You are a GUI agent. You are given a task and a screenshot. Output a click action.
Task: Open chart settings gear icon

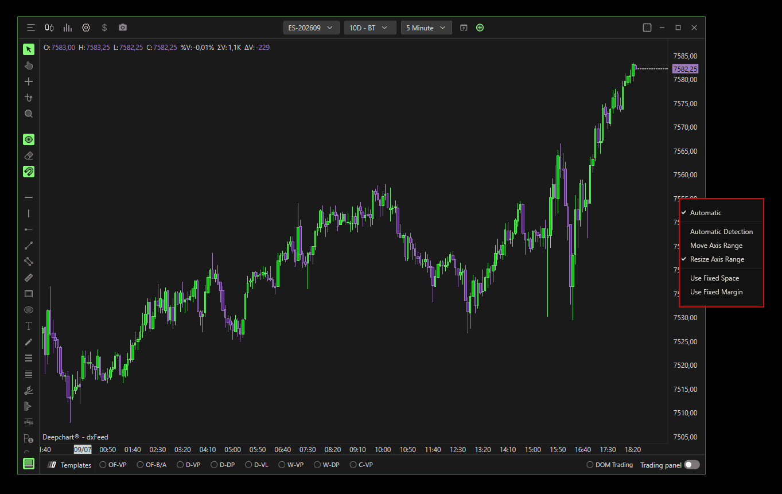coord(86,28)
